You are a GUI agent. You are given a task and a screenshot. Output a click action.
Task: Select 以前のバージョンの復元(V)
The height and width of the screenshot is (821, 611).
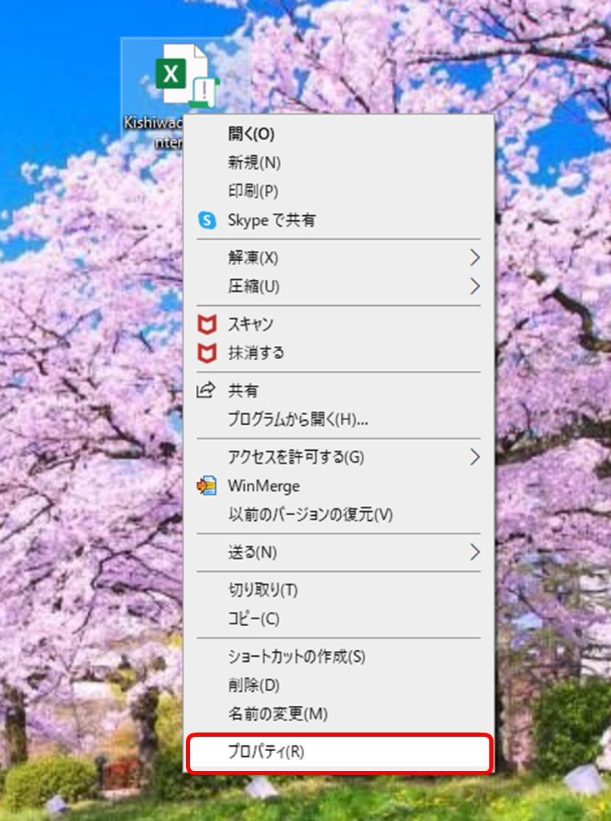click(x=310, y=514)
